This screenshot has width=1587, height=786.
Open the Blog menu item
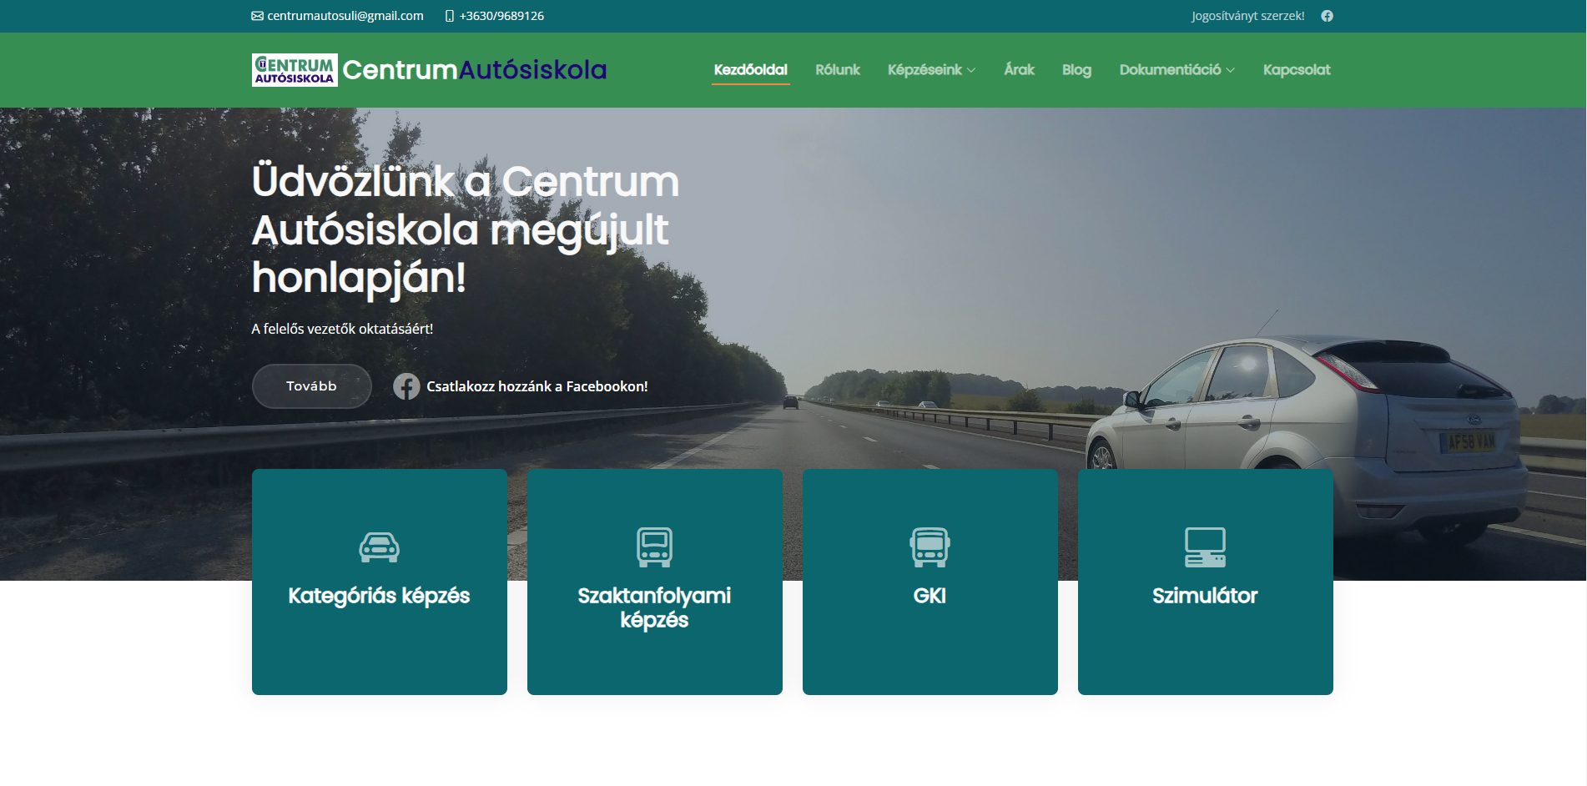1076,70
